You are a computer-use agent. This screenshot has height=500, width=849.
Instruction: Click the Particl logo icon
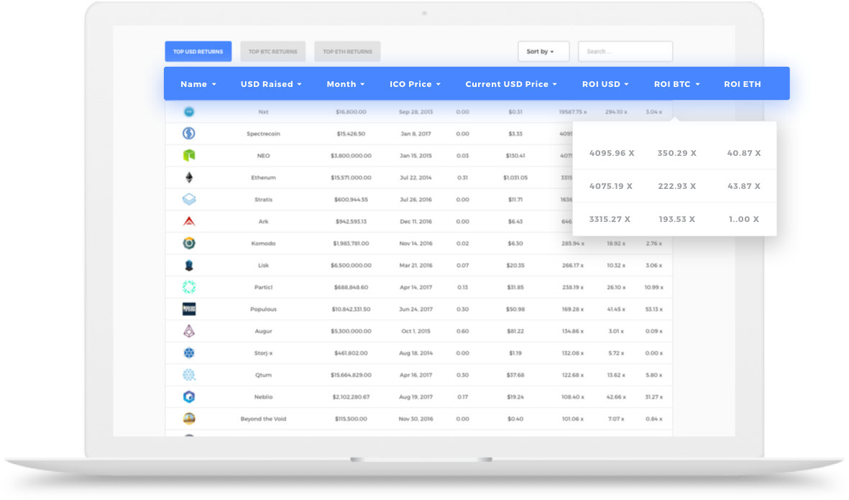189,287
